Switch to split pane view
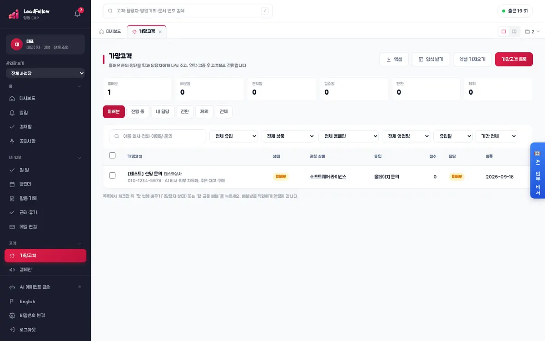This screenshot has width=545, height=341. coord(514,31)
